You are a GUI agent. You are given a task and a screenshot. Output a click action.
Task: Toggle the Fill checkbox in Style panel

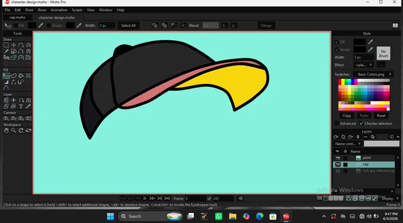tap(337, 42)
